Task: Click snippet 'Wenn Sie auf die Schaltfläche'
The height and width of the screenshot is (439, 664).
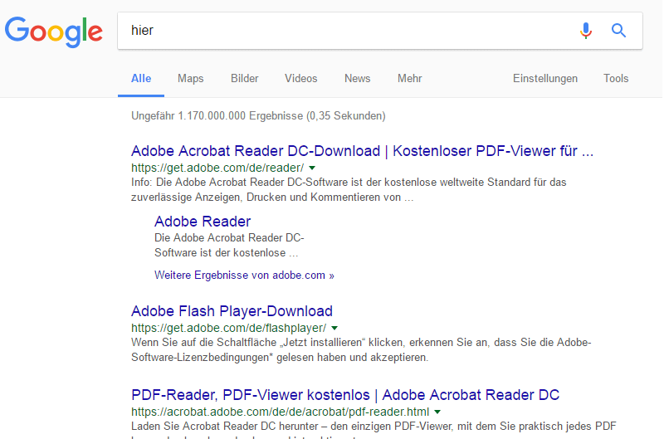Action: point(203,342)
